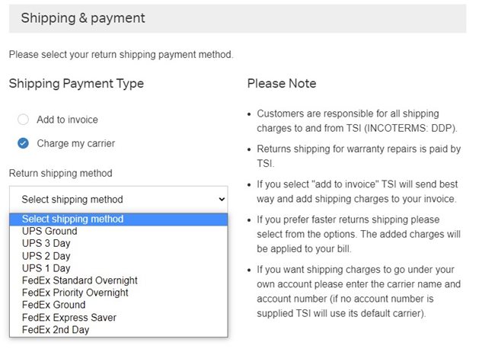
Task: Choose the "Select shipping method" placeholder option
Action: 72,219
